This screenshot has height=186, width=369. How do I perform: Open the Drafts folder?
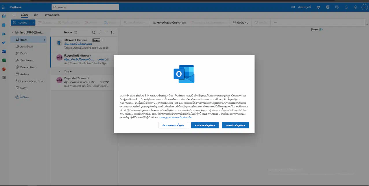point(28,54)
